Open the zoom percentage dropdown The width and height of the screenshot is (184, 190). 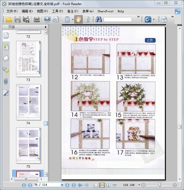pos(139,185)
